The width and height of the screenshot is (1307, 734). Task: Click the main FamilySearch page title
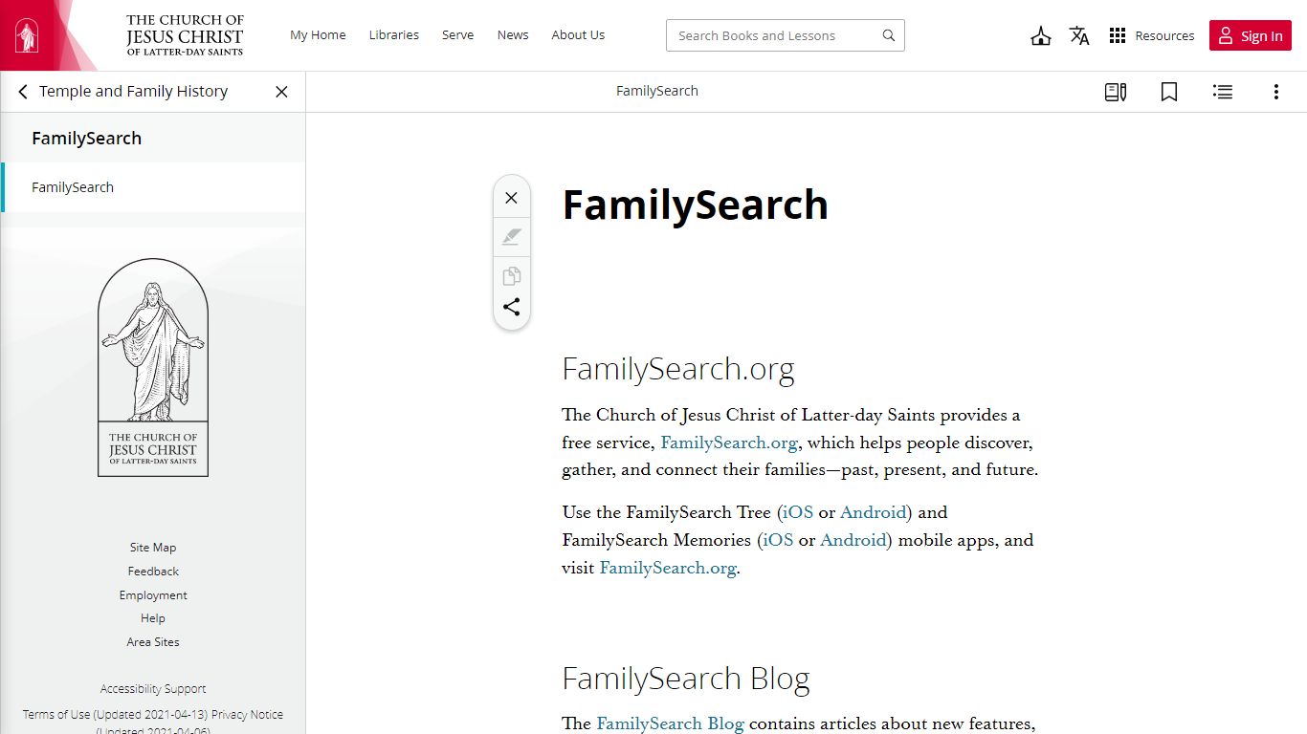(x=696, y=205)
